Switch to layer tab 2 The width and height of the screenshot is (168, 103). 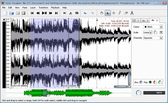coord(145,21)
